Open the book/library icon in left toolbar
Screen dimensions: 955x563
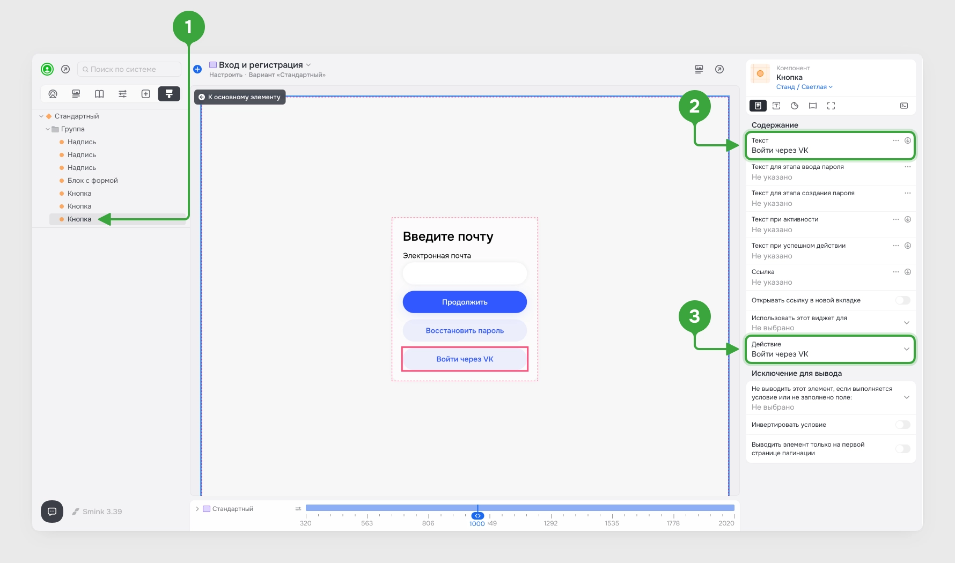coord(99,94)
